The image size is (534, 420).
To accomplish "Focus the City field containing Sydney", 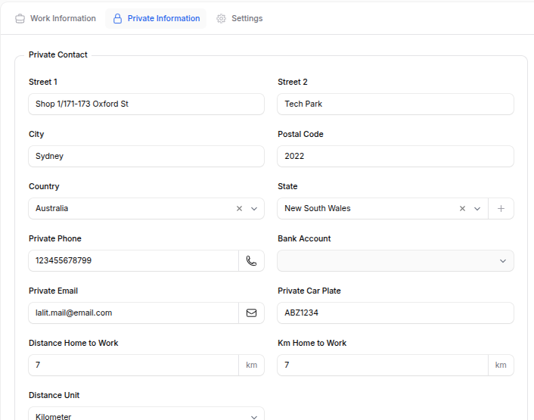I will (x=146, y=157).
